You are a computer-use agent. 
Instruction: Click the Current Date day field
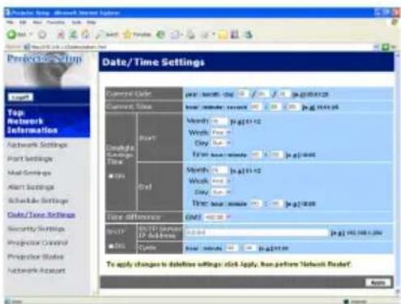[x=284, y=94]
